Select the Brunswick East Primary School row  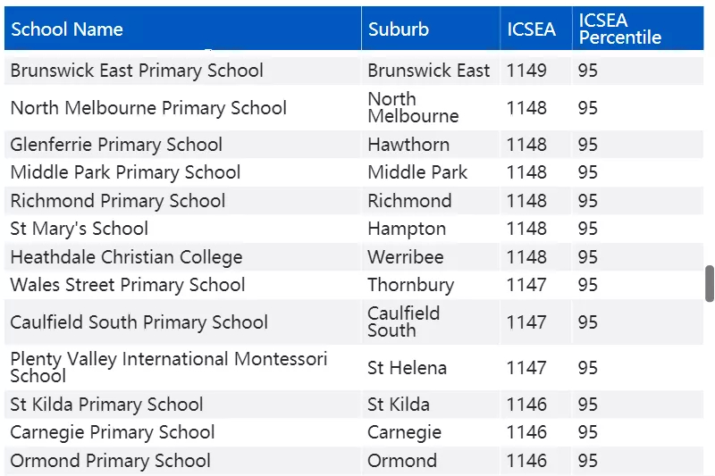tap(354, 71)
